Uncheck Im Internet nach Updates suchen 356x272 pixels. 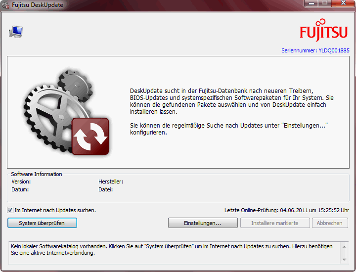point(10,210)
